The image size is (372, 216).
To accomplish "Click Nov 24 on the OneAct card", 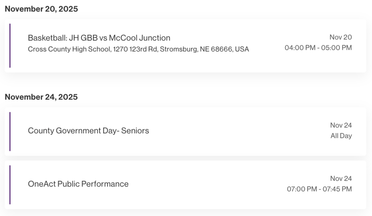I will click(341, 179).
